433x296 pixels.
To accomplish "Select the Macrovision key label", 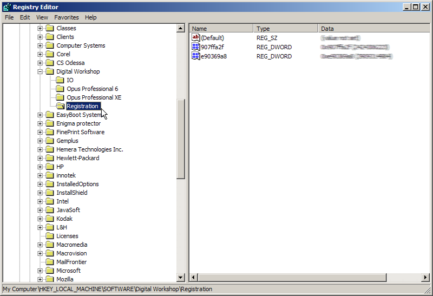I will pos(71,253).
